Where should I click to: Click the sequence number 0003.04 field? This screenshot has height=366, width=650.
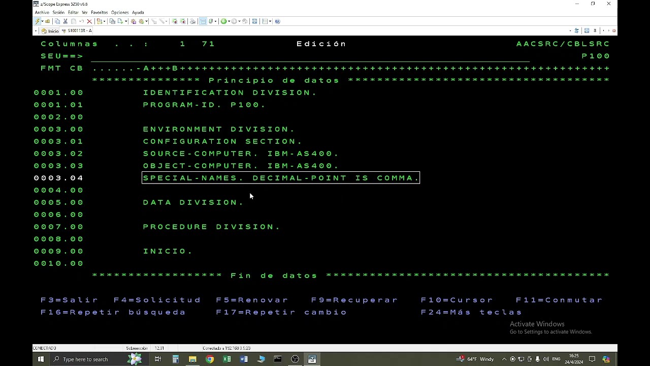point(59,178)
